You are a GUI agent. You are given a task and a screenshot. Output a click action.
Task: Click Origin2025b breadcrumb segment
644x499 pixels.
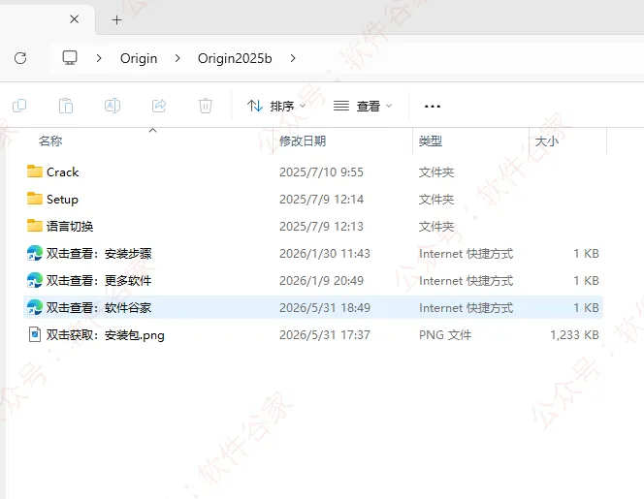coord(235,58)
